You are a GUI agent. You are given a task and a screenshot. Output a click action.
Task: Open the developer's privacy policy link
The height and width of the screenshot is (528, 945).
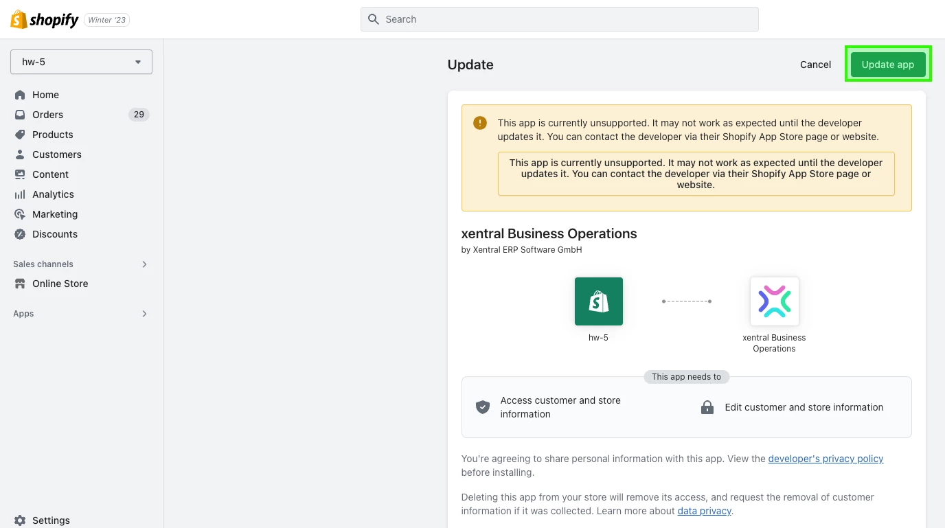point(826,459)
